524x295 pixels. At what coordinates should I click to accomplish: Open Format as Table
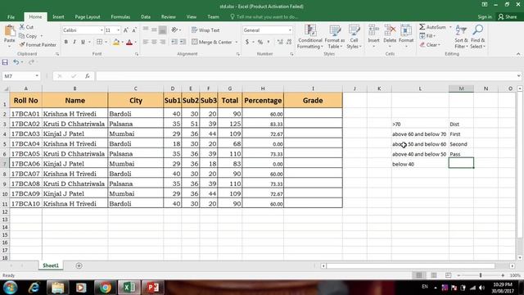click(x=335, y=36)
